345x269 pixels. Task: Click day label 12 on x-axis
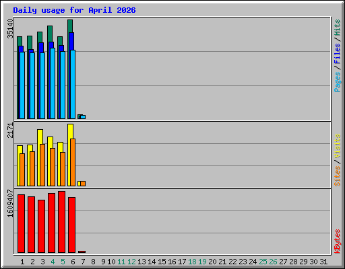pyautogui.click(x=131, y=262)
